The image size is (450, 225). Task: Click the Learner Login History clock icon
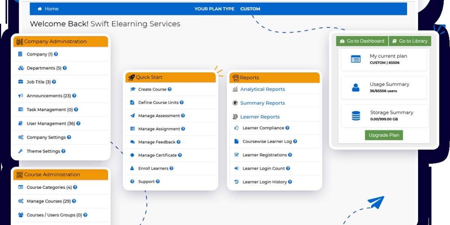236,182
